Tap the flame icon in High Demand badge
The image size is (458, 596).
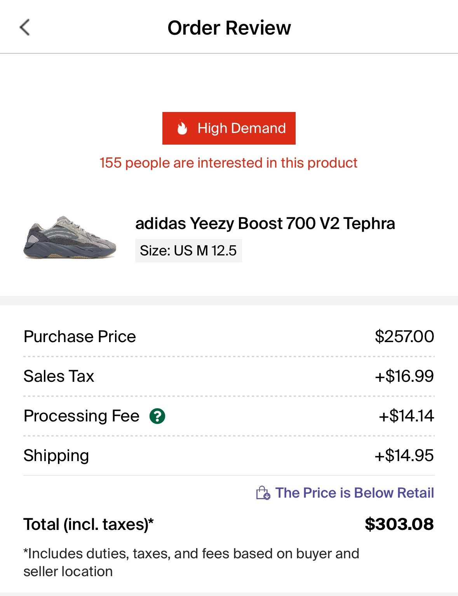point(182,128)
